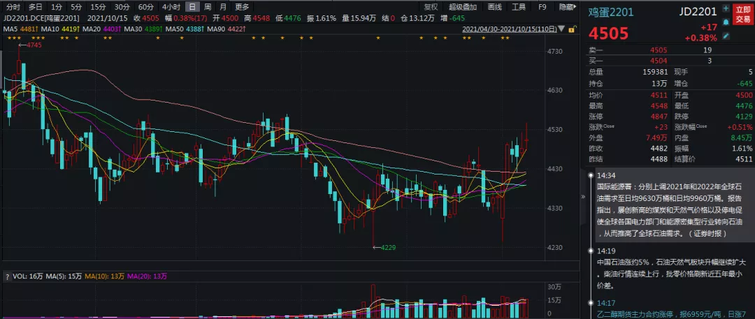Open the 工具 tools menu
Screen dimensions: 755x319
(x=519, y=6)
